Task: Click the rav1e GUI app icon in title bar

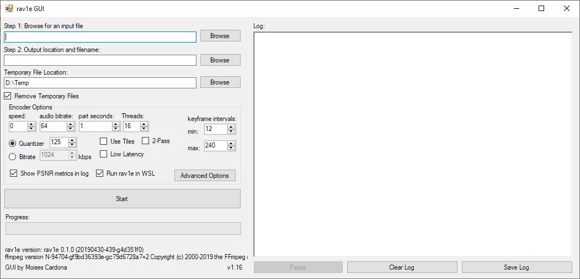Action: (9, 8)
